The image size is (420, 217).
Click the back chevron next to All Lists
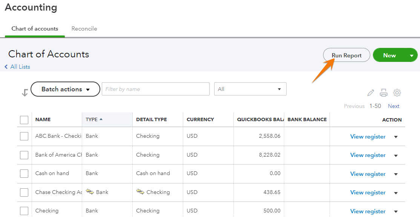(6, 67)
